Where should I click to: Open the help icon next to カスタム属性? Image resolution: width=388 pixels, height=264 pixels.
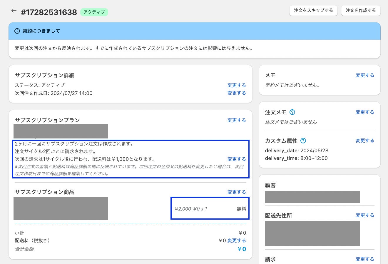point(303,141)
